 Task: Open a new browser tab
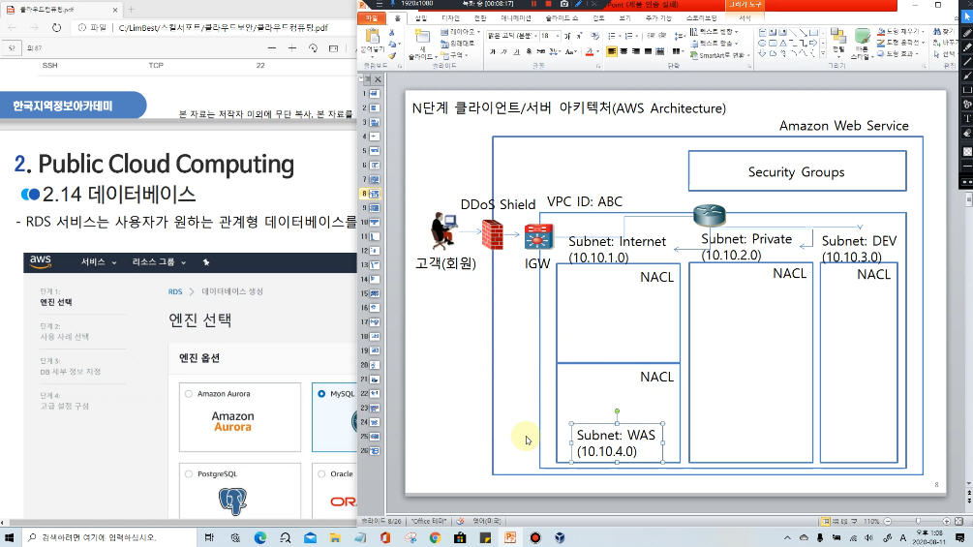pos(131,10)
